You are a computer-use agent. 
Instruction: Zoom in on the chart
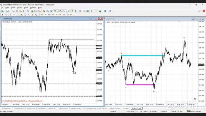click(x=80, y=11)
